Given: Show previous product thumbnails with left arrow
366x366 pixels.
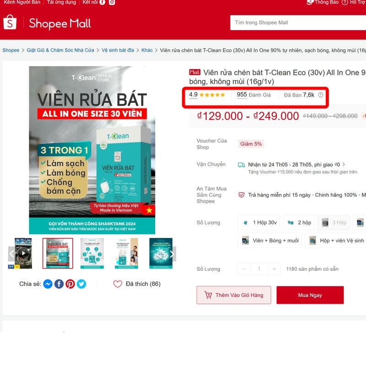Looking at the screenshot, I should pyautogui.click(x=11, y=254).
